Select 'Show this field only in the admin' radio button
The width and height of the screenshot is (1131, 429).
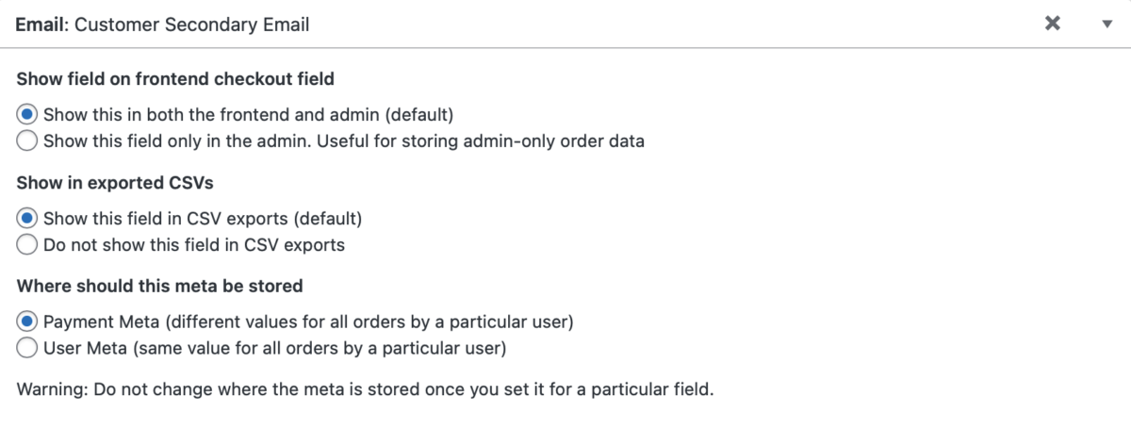tap(28, 141)
